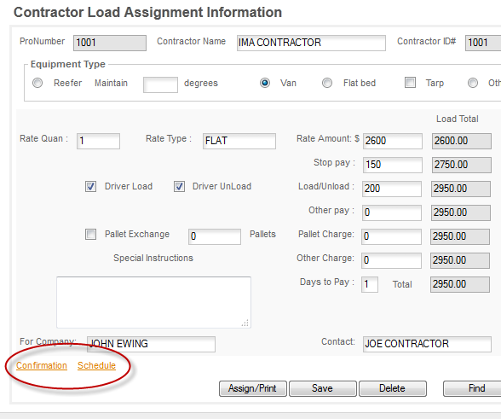The image size is (501, 419).
Task: Focus the For Company field
Action: click(x=151, y=344)
